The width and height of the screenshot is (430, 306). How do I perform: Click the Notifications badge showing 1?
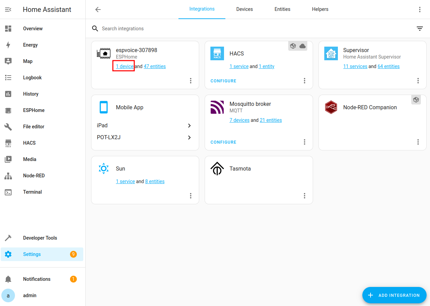73,279
